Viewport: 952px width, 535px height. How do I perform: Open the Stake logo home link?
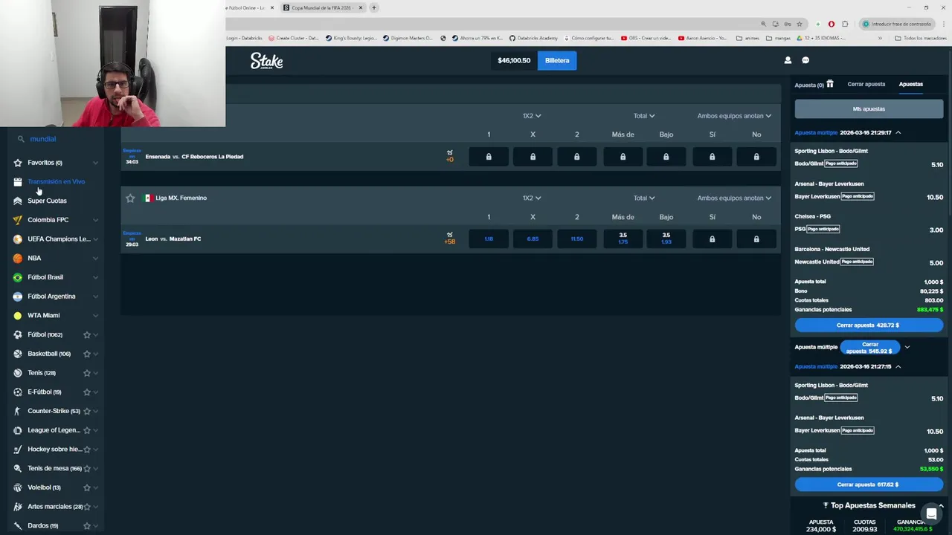pos(266,61)
